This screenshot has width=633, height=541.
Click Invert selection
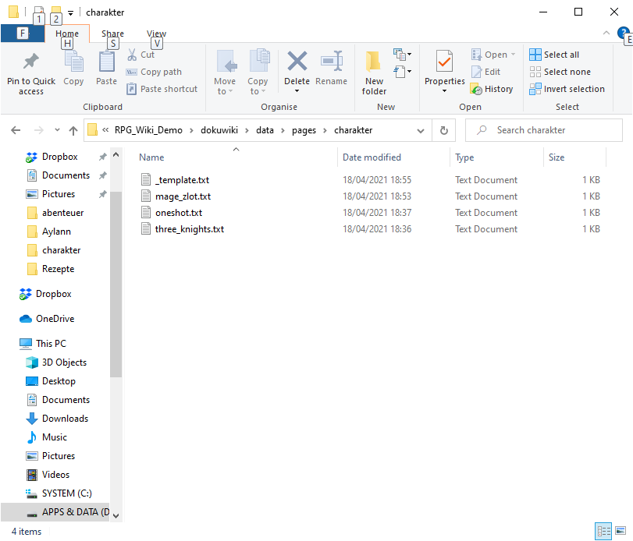pos(567,89)
